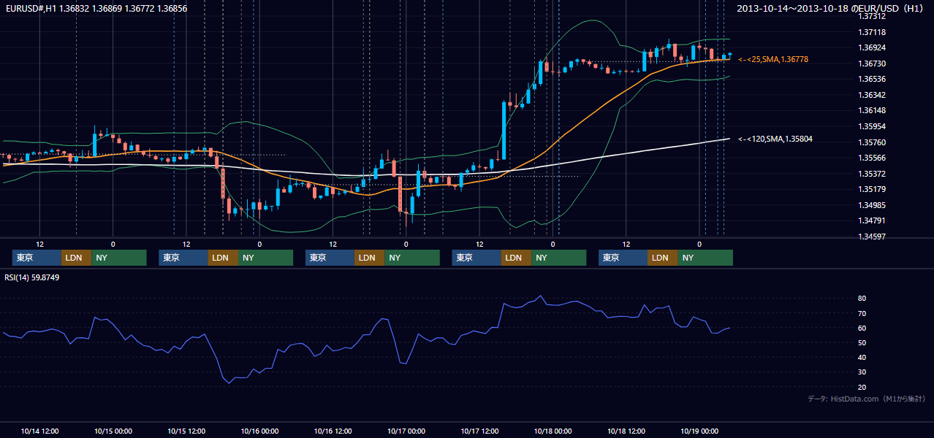Click the 10/19 00:00 date axis label
The image size is (934, 438).
pyautogui.click(x=699, y=431)
